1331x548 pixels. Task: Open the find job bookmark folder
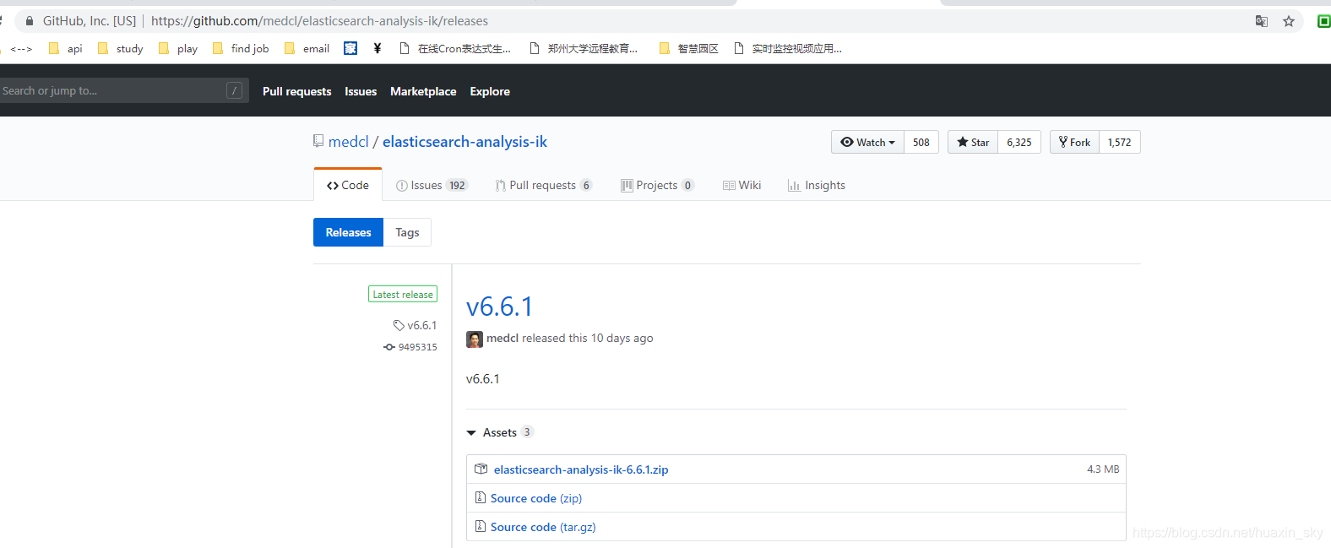[241, 49]
